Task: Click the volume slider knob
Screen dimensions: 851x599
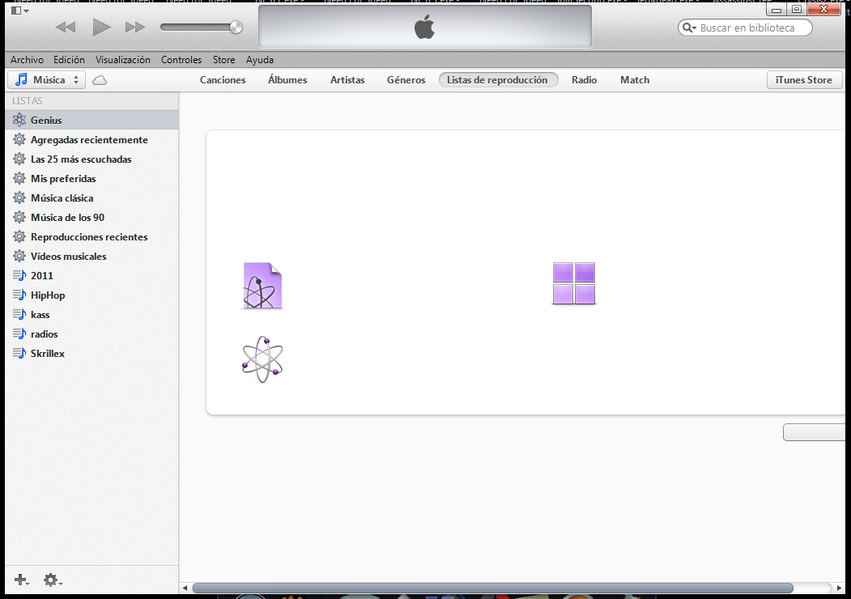Action: coord(236,28)
